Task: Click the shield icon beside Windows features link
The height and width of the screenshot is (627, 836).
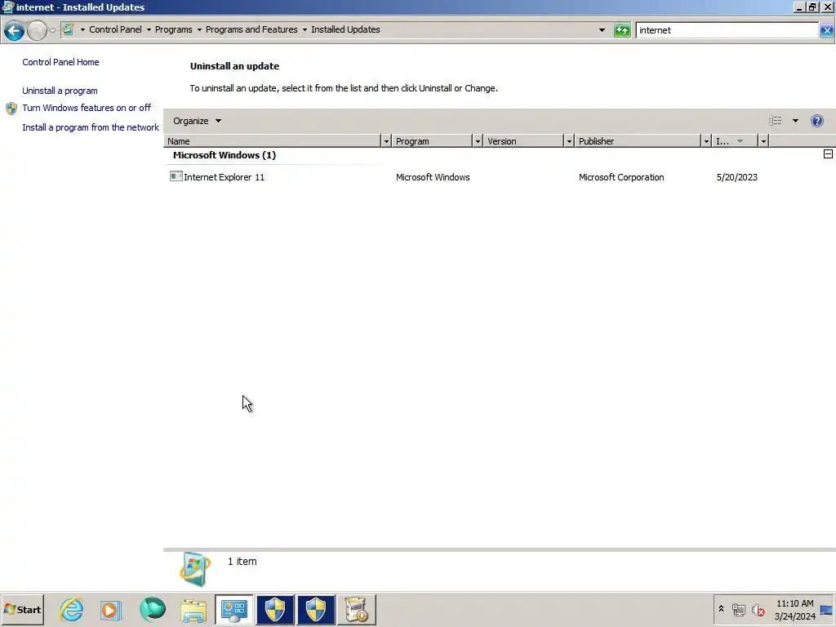Action: (11, 109)
